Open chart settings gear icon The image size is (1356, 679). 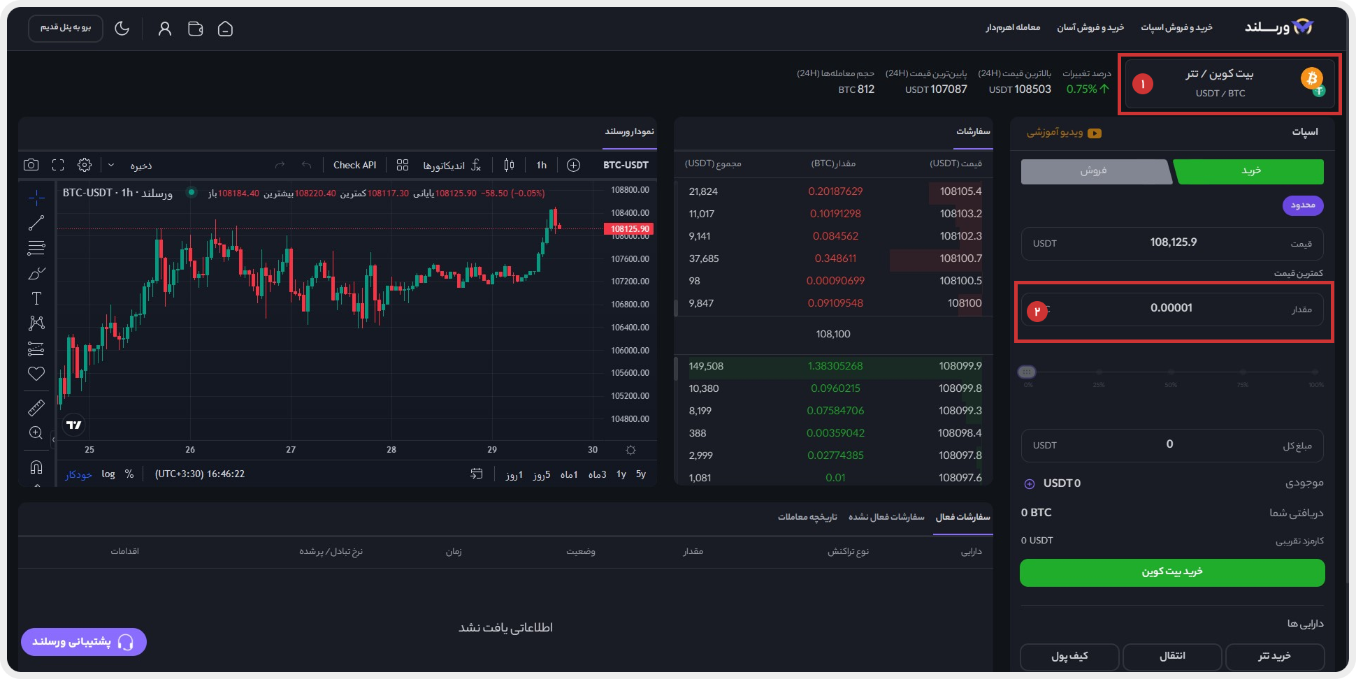coord(85,165)
